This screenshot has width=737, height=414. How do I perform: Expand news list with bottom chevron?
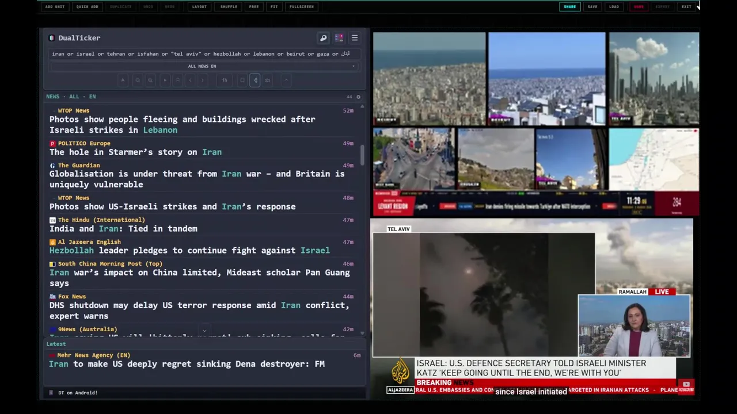coord(204,331)
